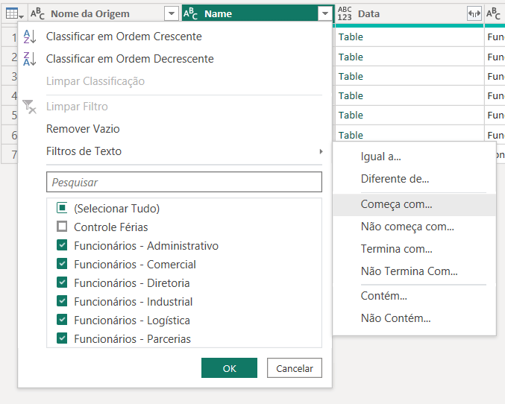Expand the Data column with the expand icon
Viewport: 505px width, 404px height.
[x=474, y=13]
